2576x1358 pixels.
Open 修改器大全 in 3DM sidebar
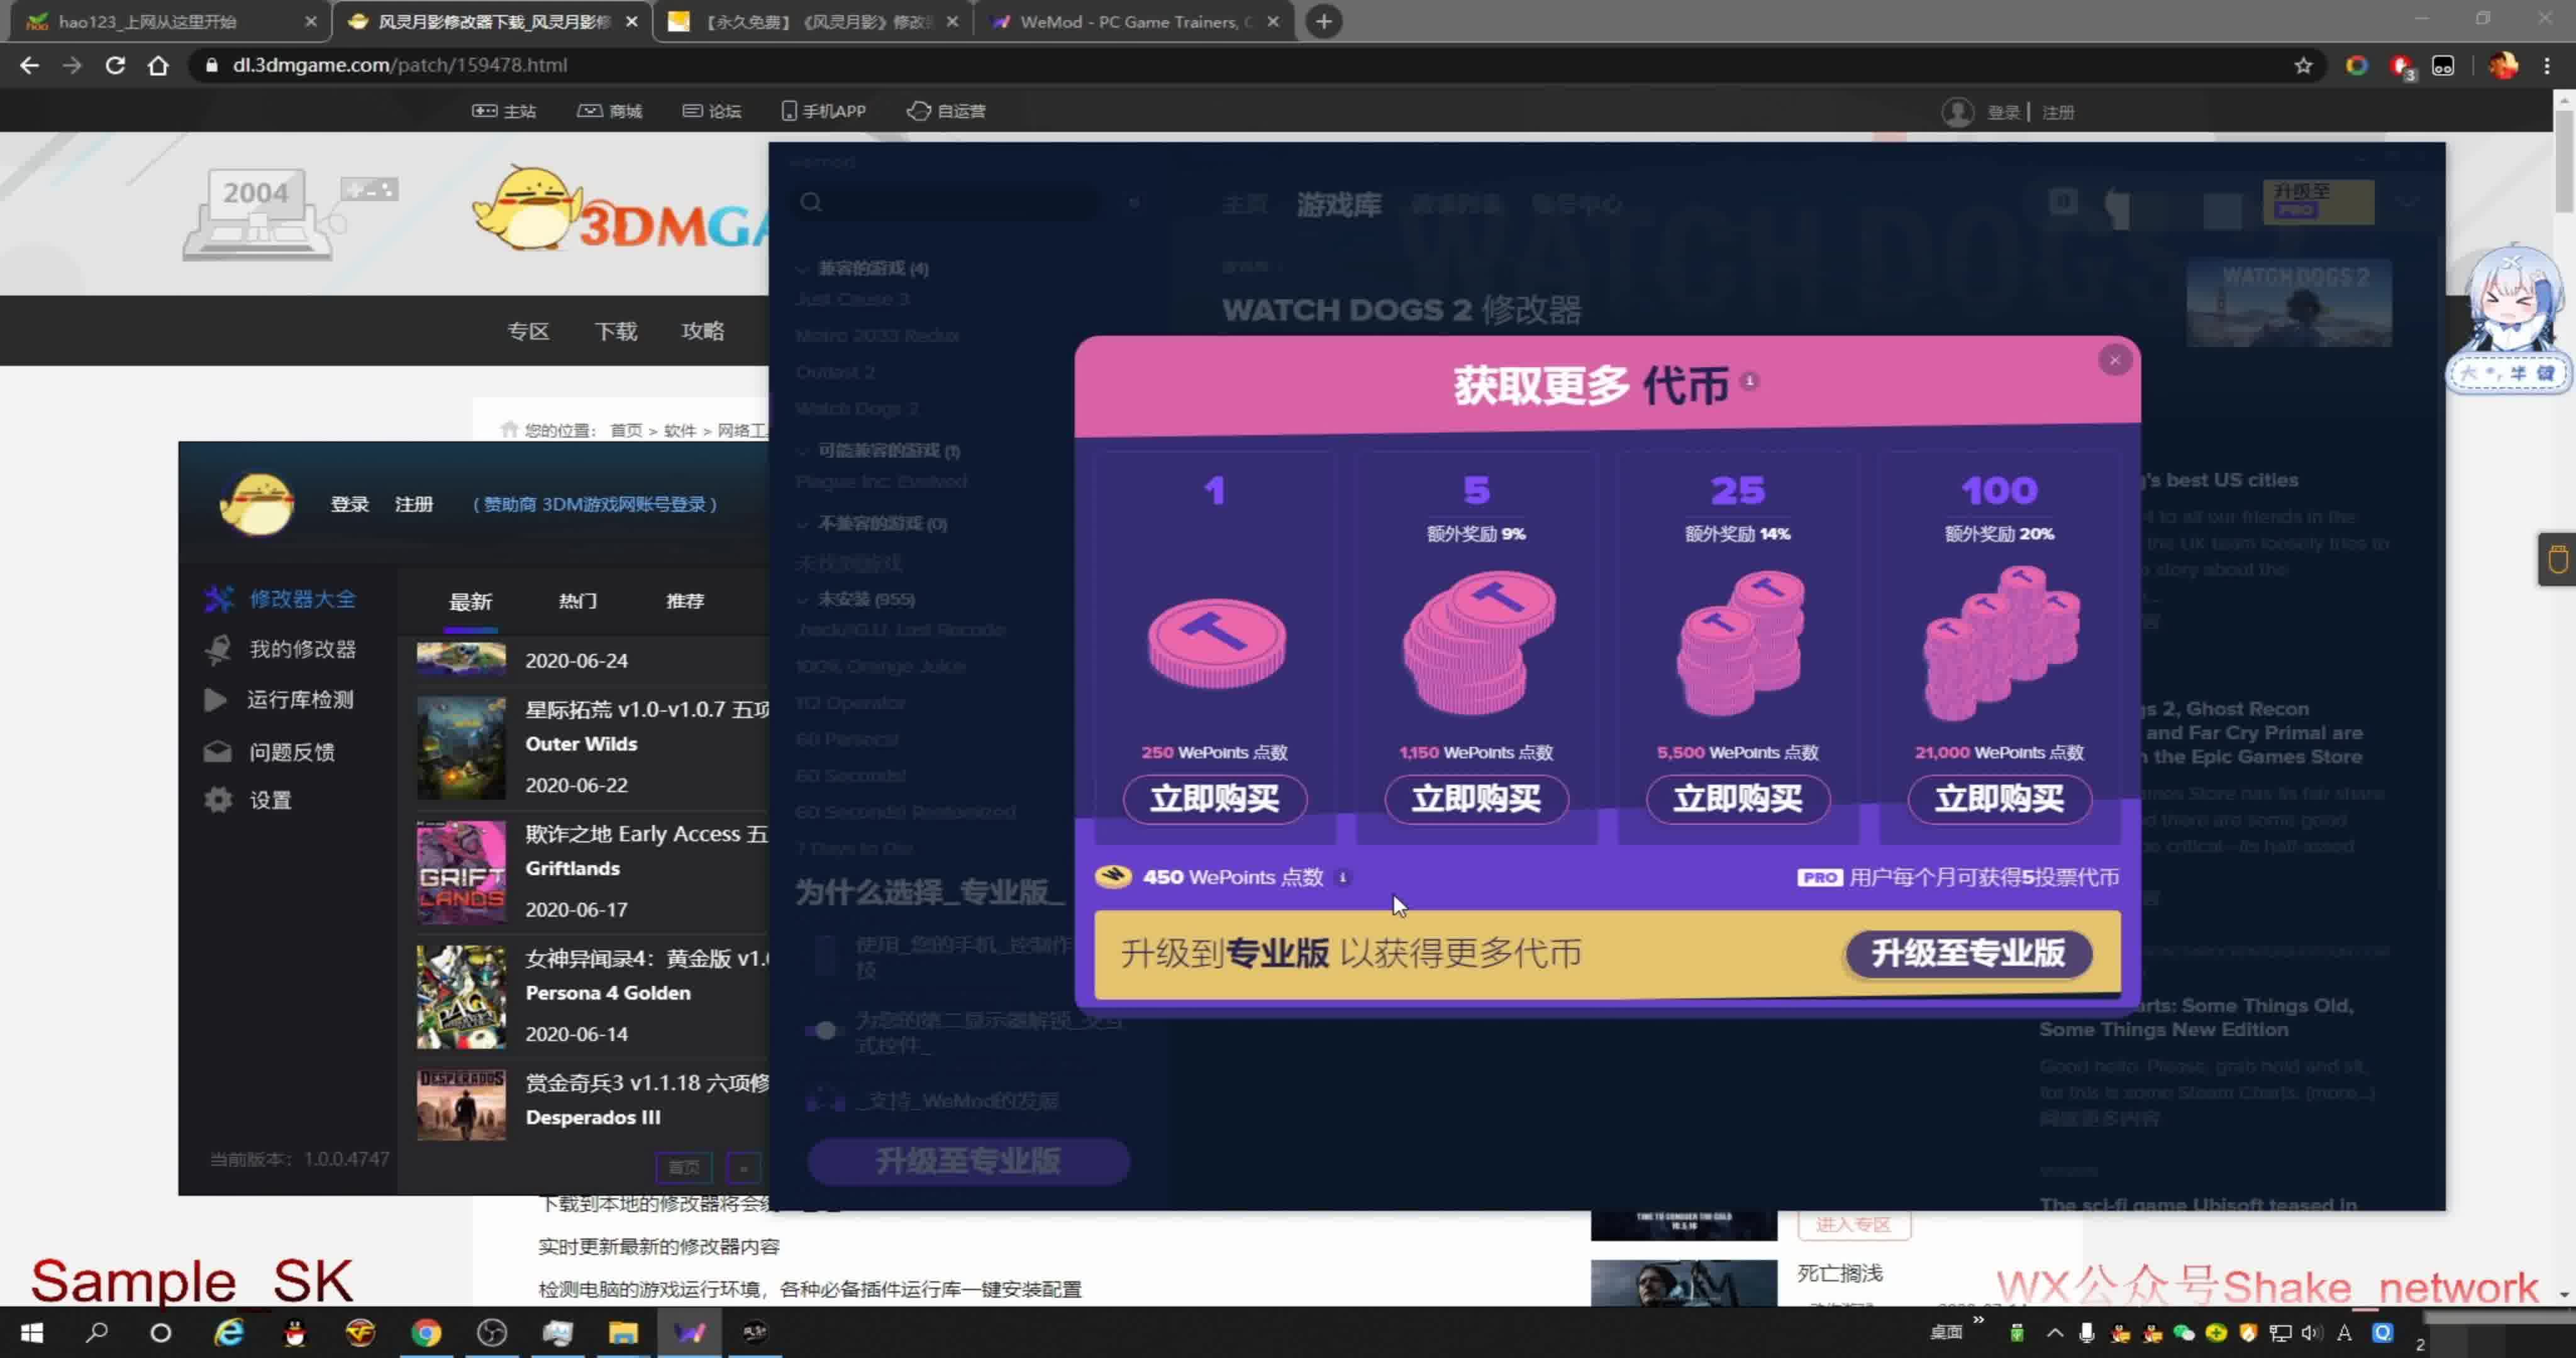tap(281, 599)
